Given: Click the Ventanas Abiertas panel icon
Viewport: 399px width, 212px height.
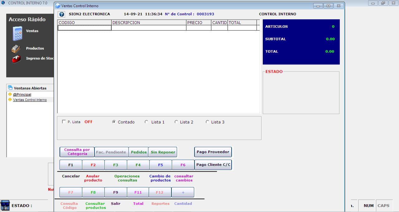Looking at the screenshot, I should (x=10, y=88).
